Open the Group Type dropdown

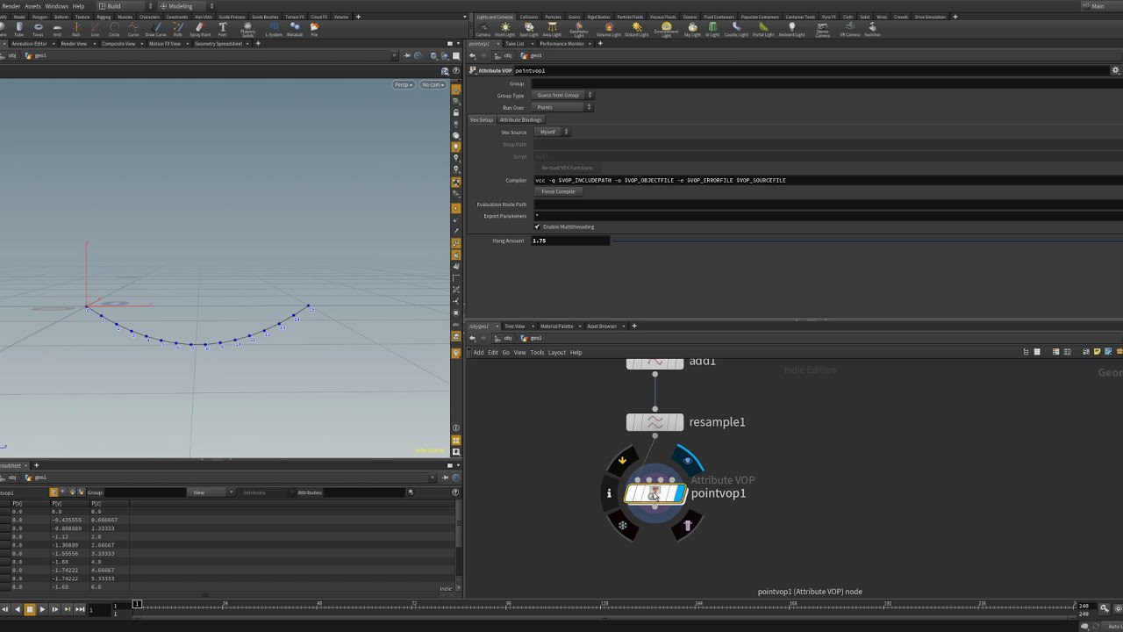coord(562,95)
